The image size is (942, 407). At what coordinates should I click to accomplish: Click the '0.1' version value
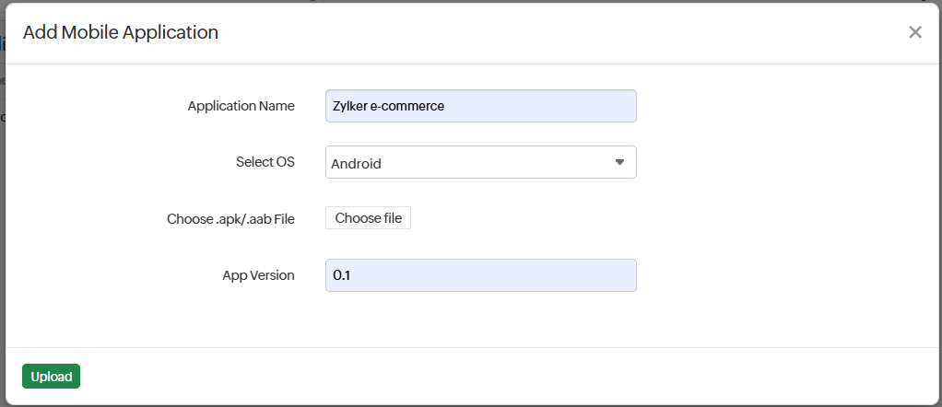[341, 275]
